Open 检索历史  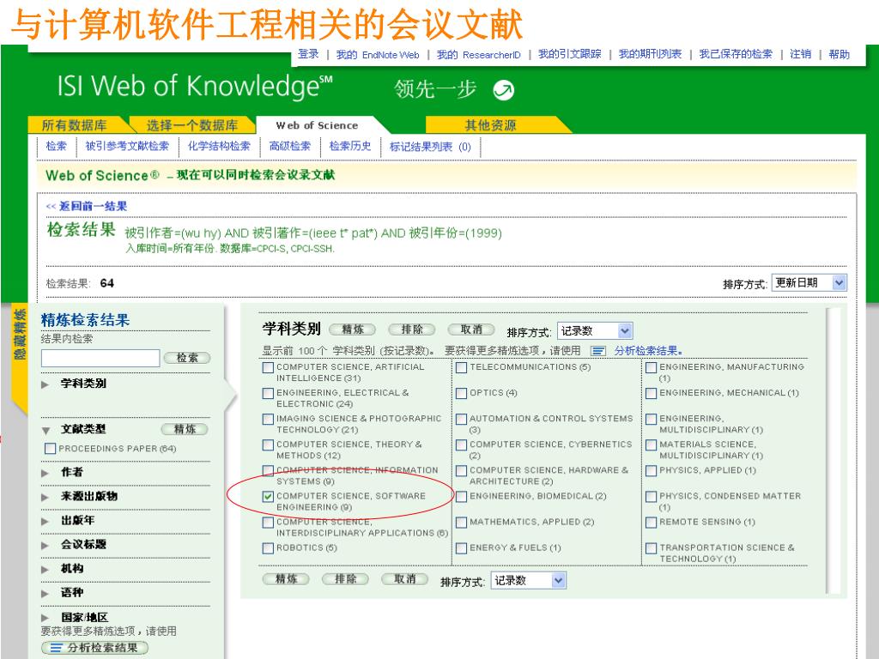coord(350,146)
